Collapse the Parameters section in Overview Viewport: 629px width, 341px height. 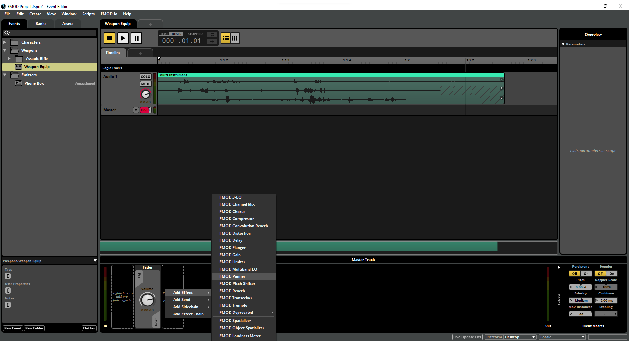coord(563,44)
